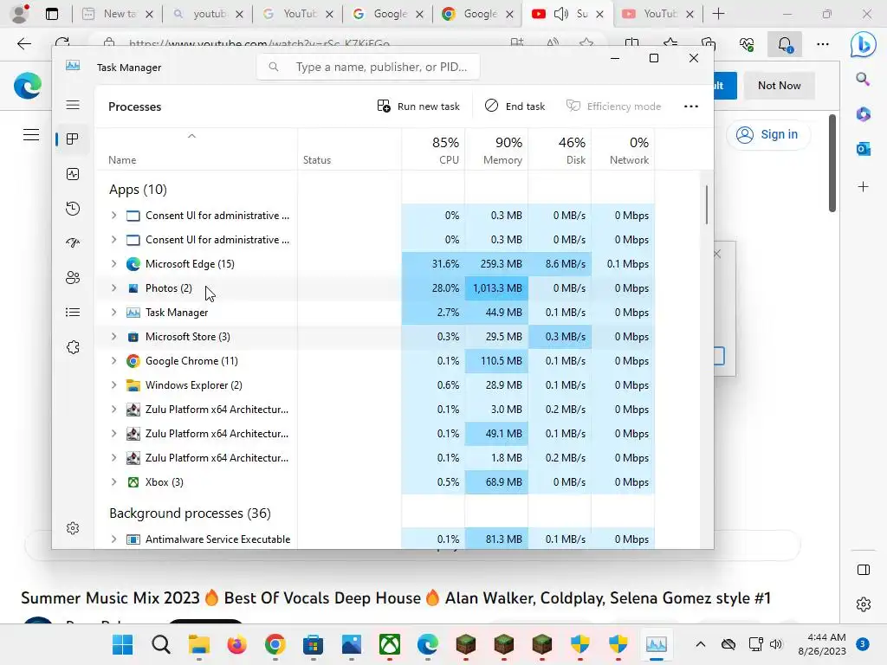Expand Xbox (3) process group

pos(113,481)
